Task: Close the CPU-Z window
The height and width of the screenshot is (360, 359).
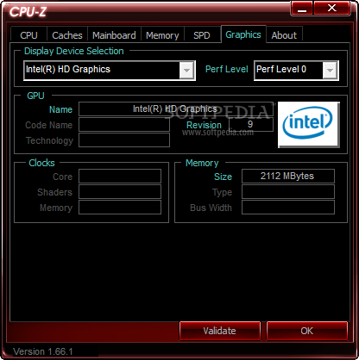Action: (332, 9)
